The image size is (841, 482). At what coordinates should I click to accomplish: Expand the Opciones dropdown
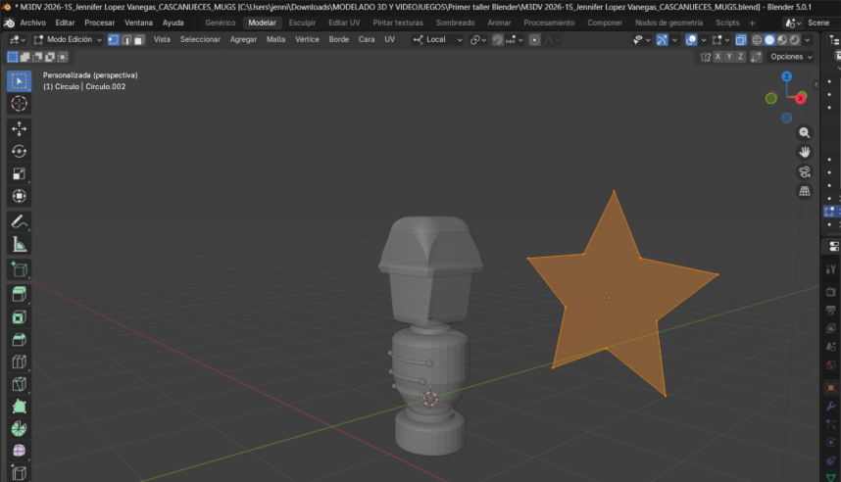click(x=790, y=57)
